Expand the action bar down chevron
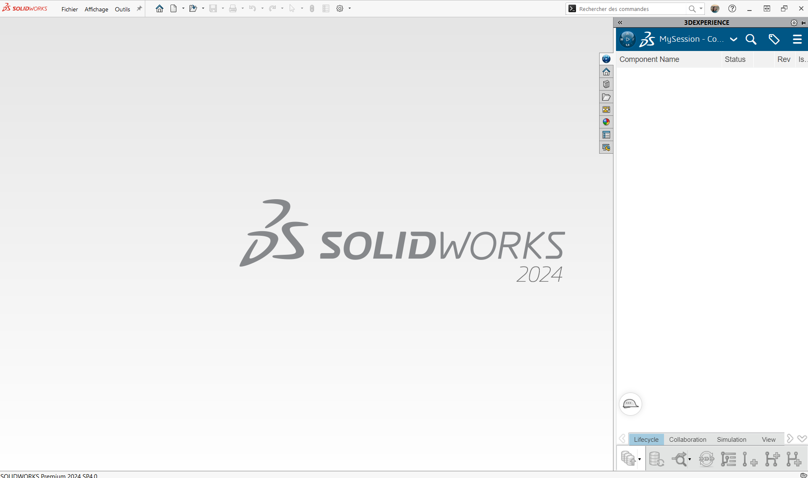This screenshot has height=478, width=808. pos(802,439)
